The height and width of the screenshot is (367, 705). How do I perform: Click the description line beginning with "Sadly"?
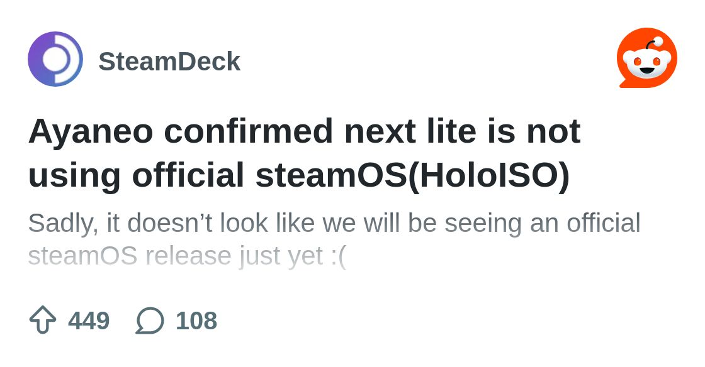[x=334, y=223]
